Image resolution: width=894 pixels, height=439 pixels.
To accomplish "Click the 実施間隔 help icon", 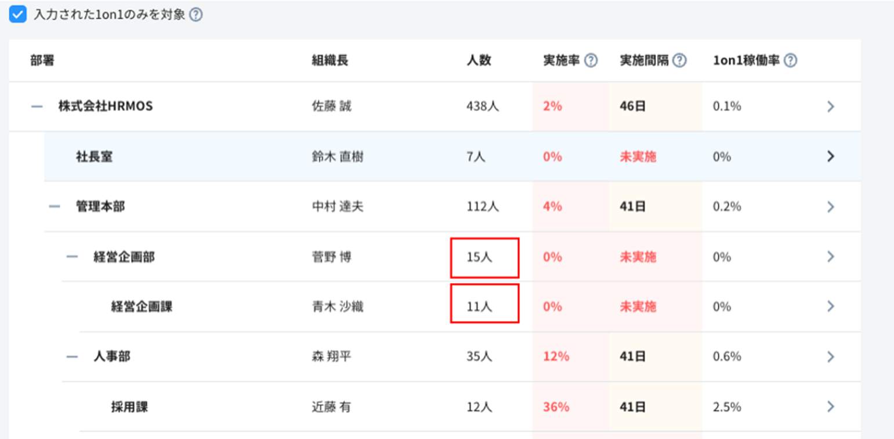I will pos(679,60).
